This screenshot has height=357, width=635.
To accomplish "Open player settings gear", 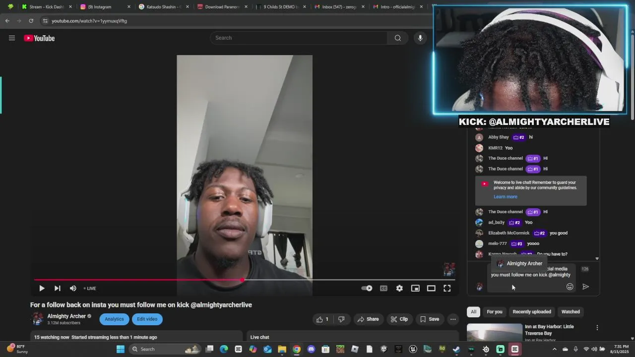I will [399, 288].
